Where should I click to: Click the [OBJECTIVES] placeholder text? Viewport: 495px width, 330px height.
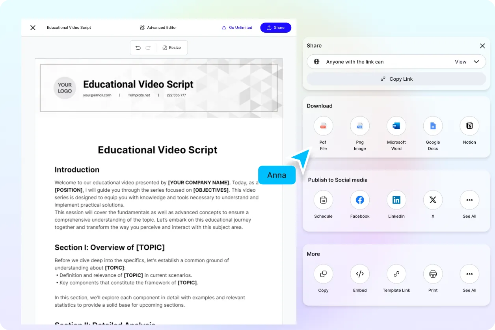point(211,190)
